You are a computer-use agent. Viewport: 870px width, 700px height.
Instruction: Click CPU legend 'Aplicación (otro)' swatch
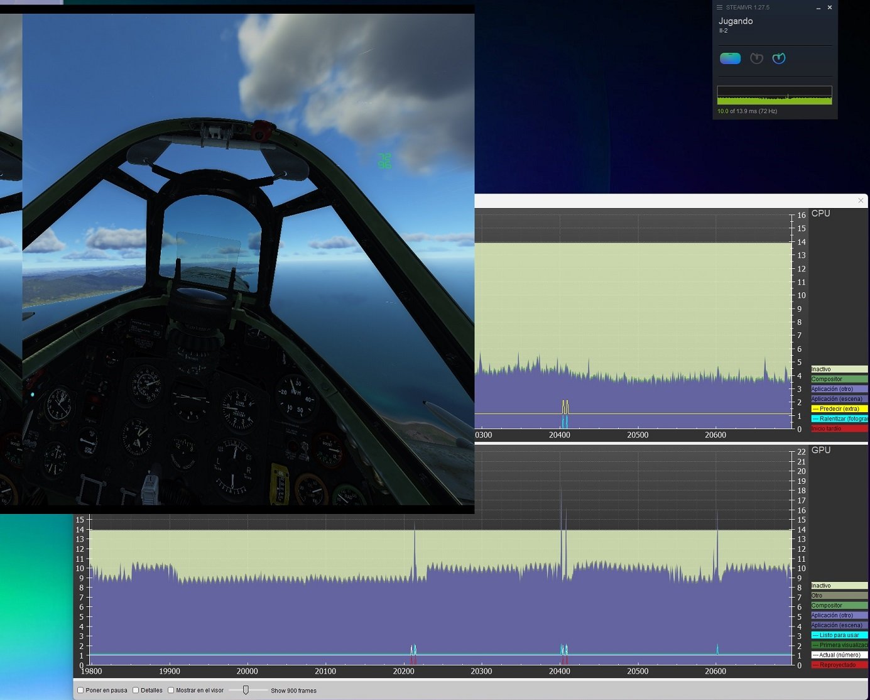pyautogui.click(x=839, y=389)
